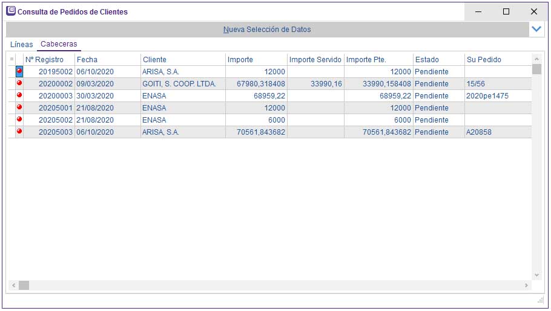Click red status dot for order 20205003
The width and height of the screenshot is (551, 311).
[19, 132]
